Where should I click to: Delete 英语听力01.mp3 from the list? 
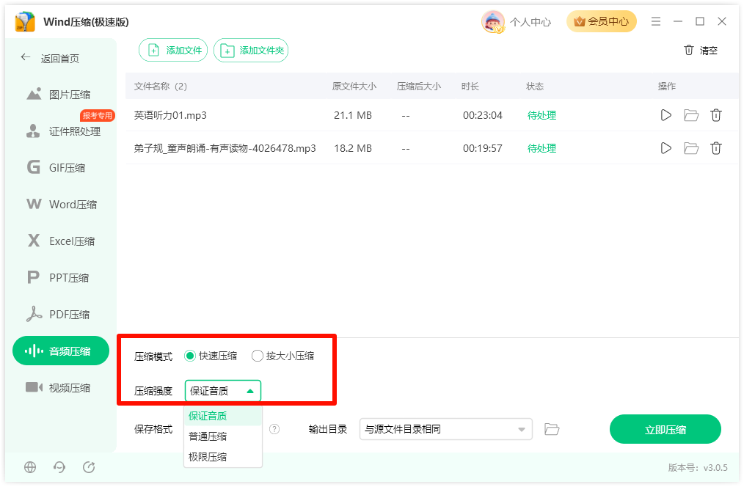click(716, 115)
